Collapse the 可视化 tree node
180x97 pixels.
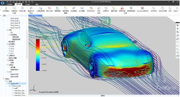point(3,79)
